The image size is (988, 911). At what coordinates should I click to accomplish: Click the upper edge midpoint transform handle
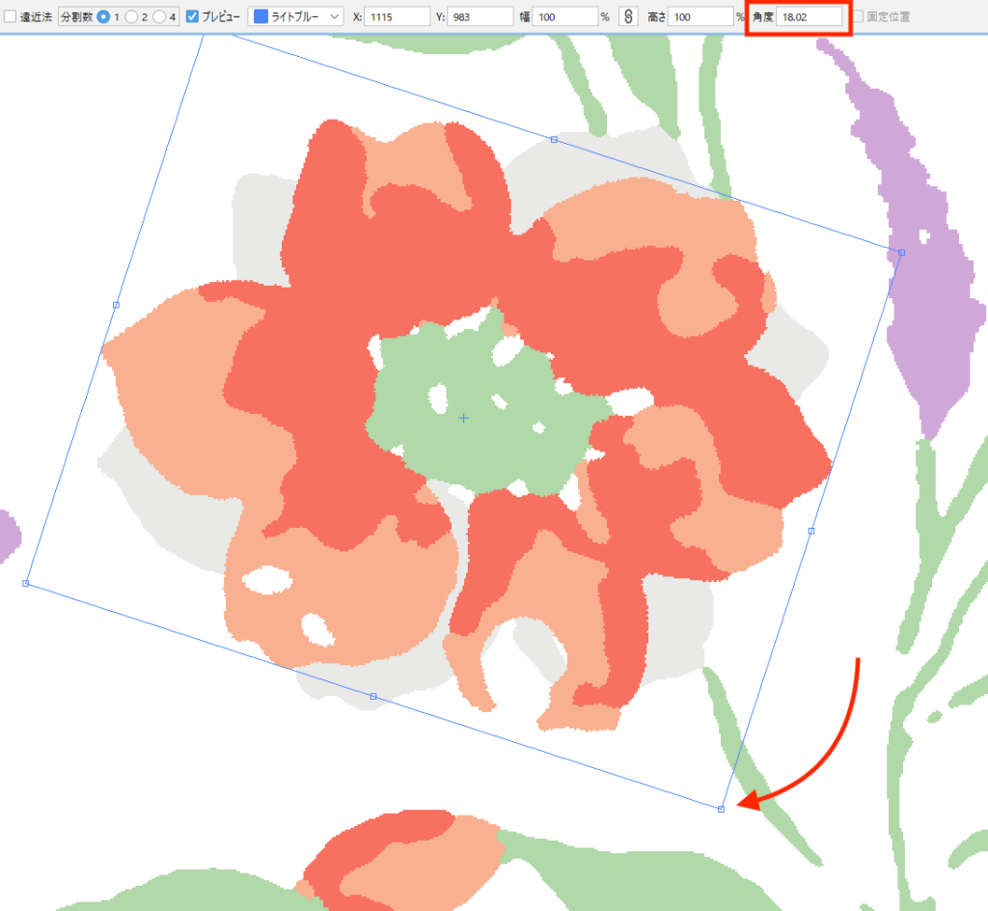pos(554,139)
